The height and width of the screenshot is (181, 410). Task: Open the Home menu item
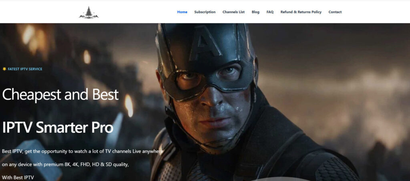[x=182, y=12]
